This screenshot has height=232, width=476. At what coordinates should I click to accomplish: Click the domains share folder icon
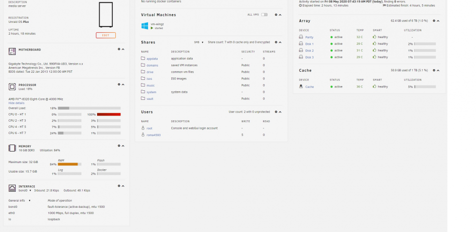tap(143, 65)
